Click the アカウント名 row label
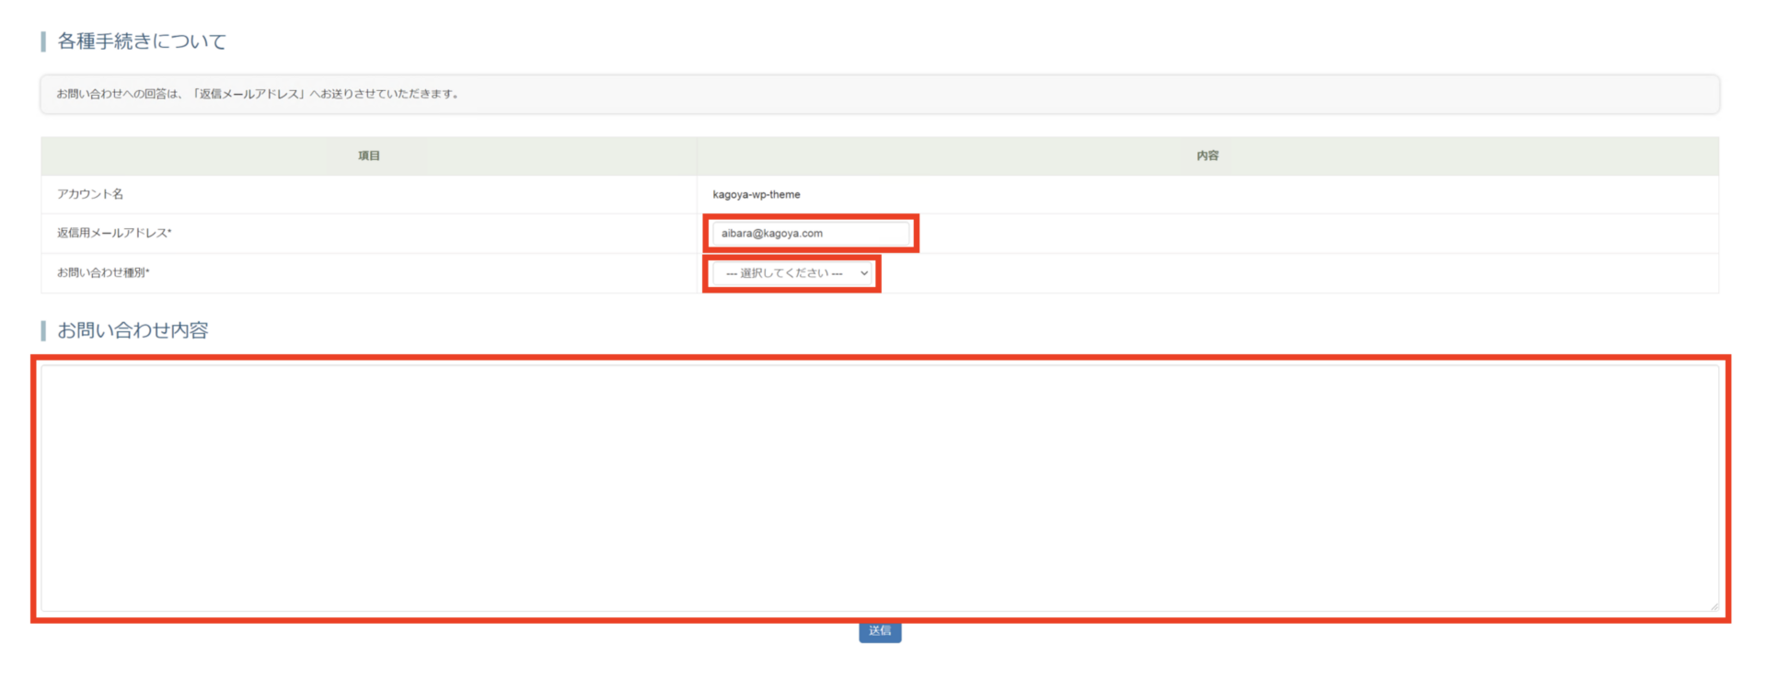The image size is (1767, 679). click(x=90, y=194)
